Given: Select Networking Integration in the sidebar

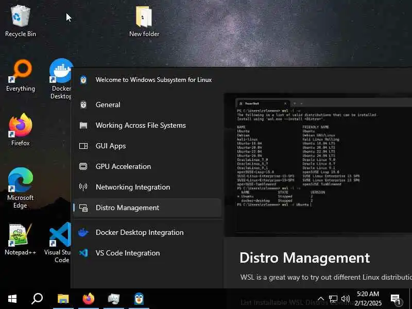Looking at the screenshot, I should click(x=147, y=187).
